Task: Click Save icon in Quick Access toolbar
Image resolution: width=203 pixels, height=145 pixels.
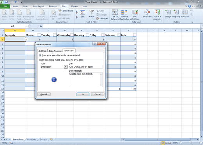Action: 6,2
